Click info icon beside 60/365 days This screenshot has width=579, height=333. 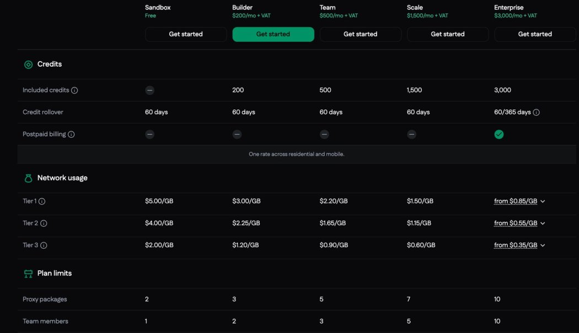tap(536, 112)
